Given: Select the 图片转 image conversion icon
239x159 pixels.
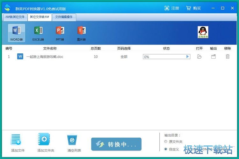Looking at the screenshot, I should pos(81,33).
